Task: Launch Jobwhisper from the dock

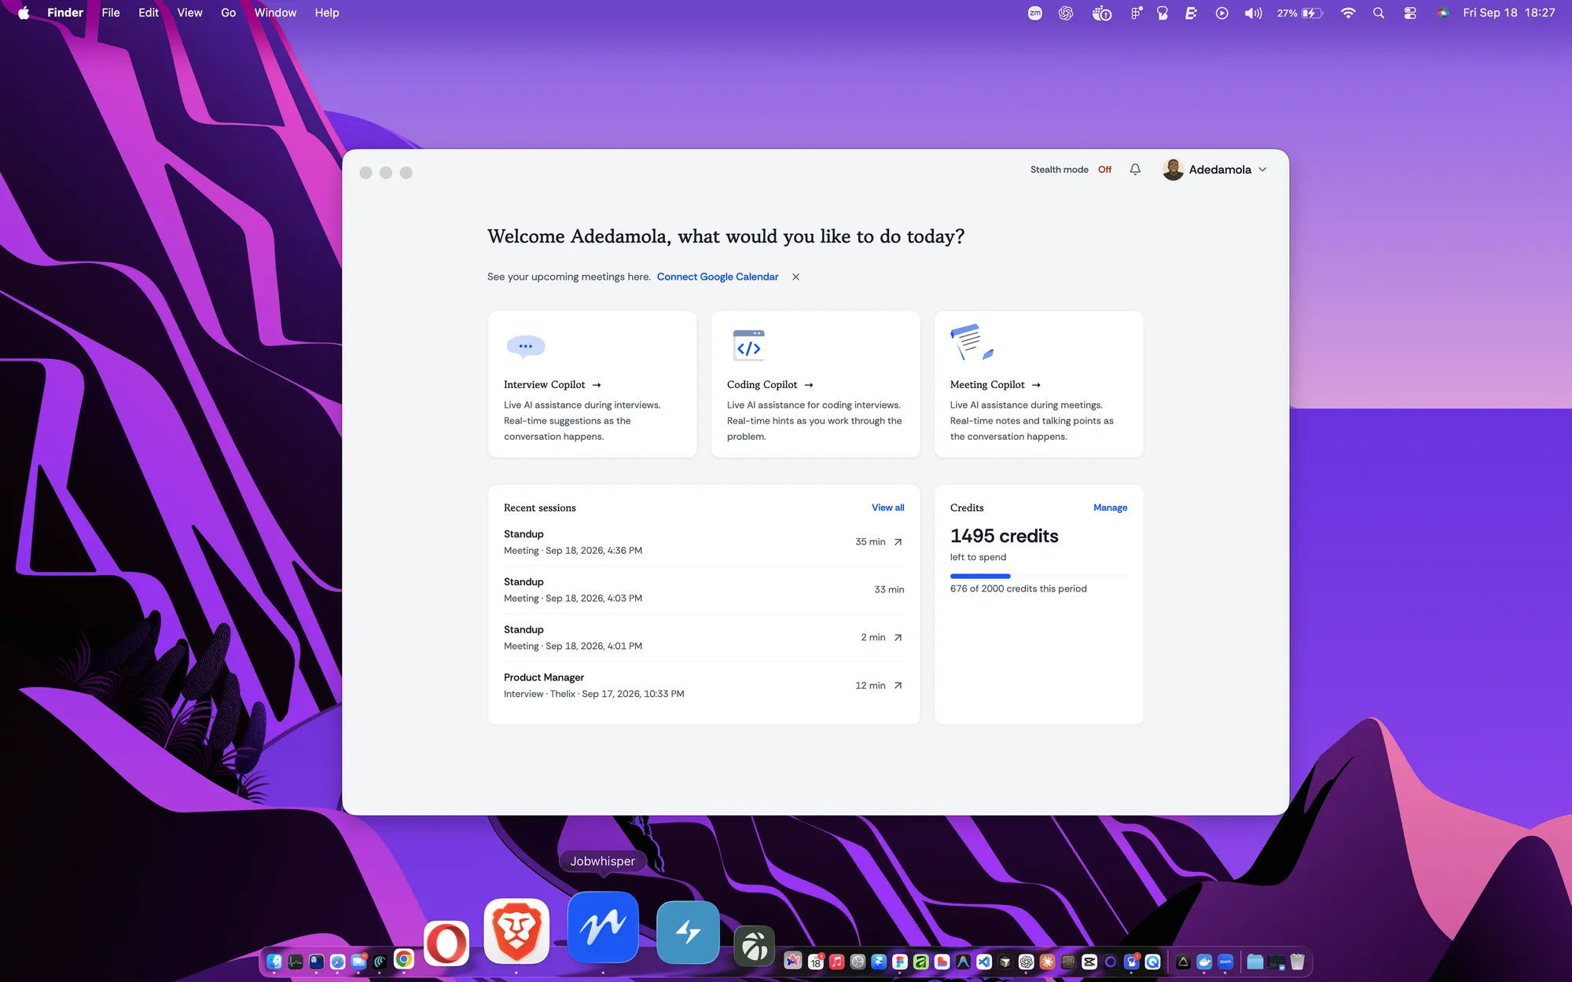Action: pos(603,927)
